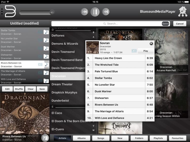190x142 pixels.
Task: Open Burning Season Within album cover
Action: (x=171, y=96)
